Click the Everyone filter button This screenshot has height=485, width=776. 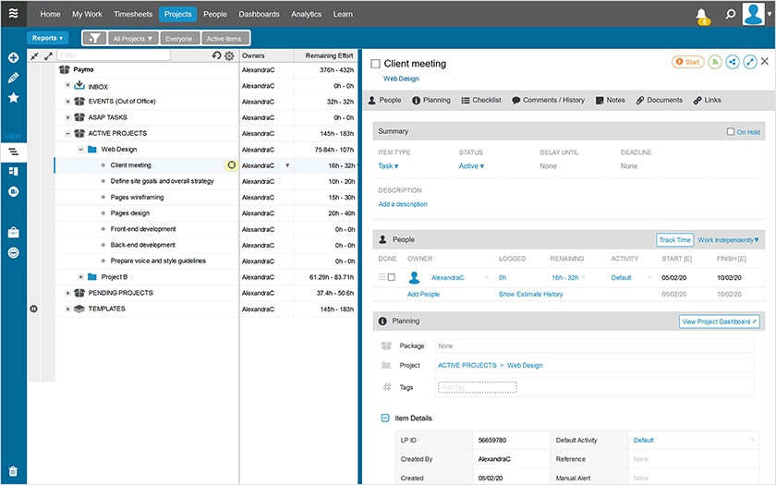pos(179,38)
